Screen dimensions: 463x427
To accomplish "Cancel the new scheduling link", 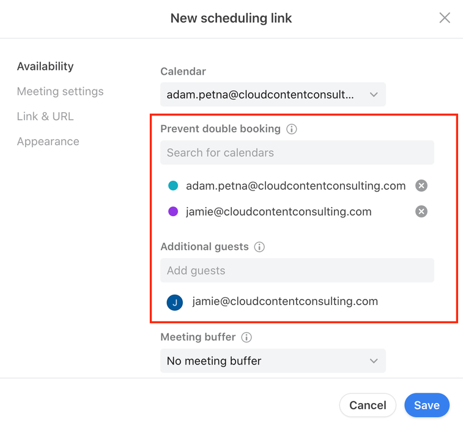I will click(368, 405).
